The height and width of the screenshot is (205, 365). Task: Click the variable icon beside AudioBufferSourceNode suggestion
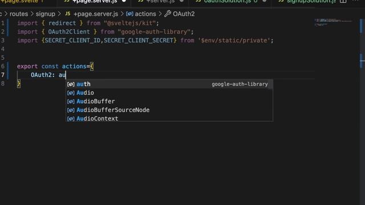71,110
